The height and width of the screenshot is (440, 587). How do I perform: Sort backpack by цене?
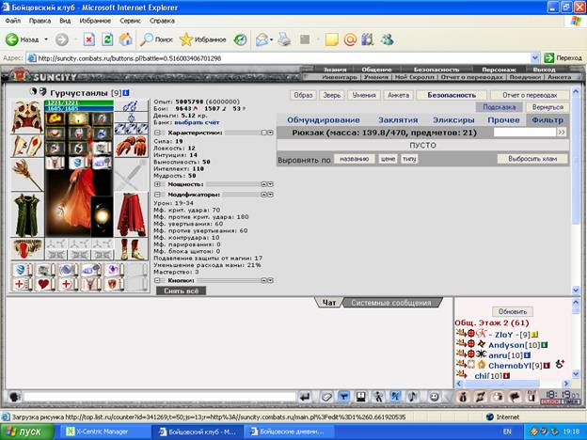click(x=388, y=159)
